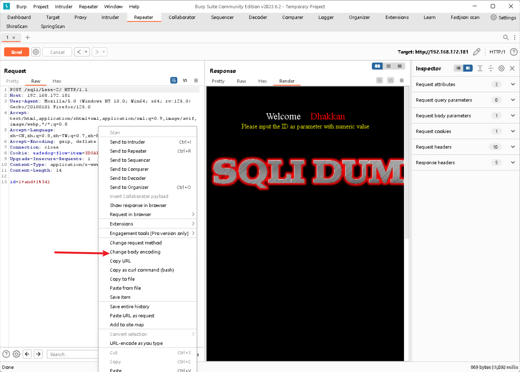Toggle response word wrap icon
This screenshot has height=372, width=520.
(379, 80)
